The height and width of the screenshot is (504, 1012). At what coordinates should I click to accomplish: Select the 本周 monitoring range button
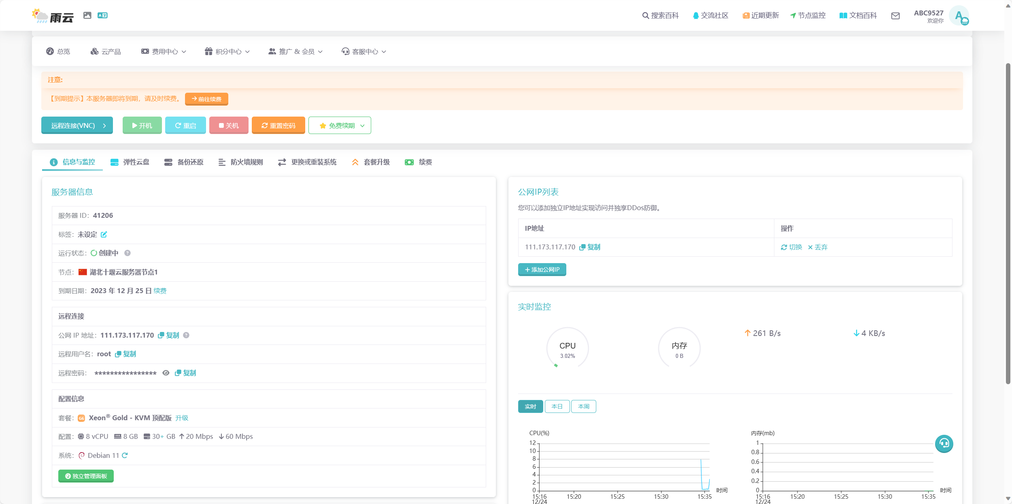point(583,406)
